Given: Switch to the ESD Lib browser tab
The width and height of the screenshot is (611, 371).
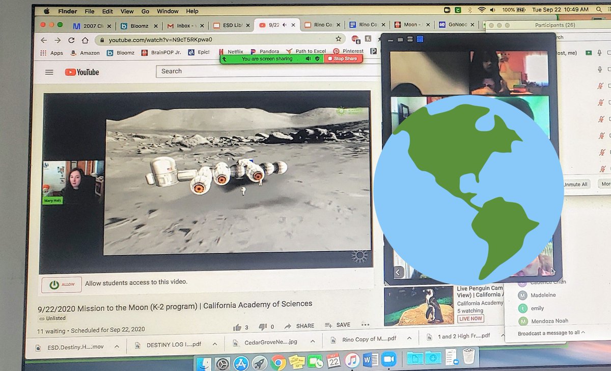Looking at the screenshot, I should tap(231, 25).
